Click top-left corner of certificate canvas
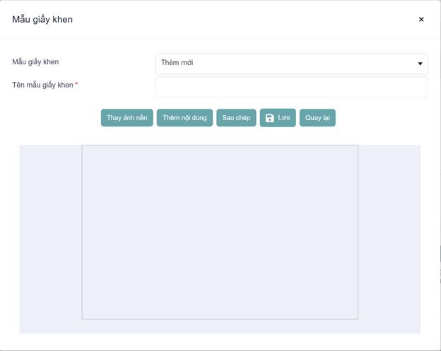441x351 pixels. (84, 148)
